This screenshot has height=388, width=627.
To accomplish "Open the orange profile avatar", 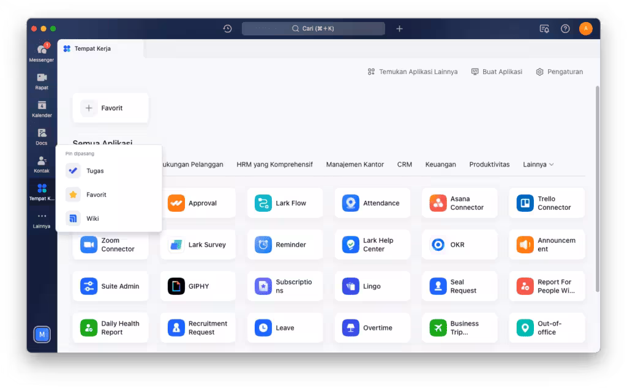I will (586, 28).
